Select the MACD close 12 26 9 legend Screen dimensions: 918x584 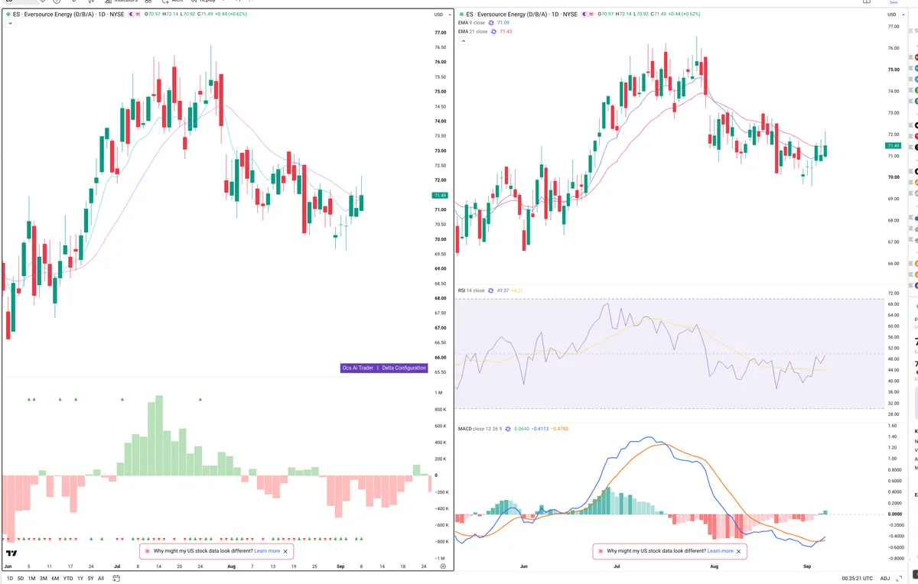481,429
